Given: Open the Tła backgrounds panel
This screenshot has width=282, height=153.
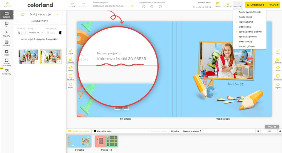Looking at the screenshot, I should pos(7,24).
